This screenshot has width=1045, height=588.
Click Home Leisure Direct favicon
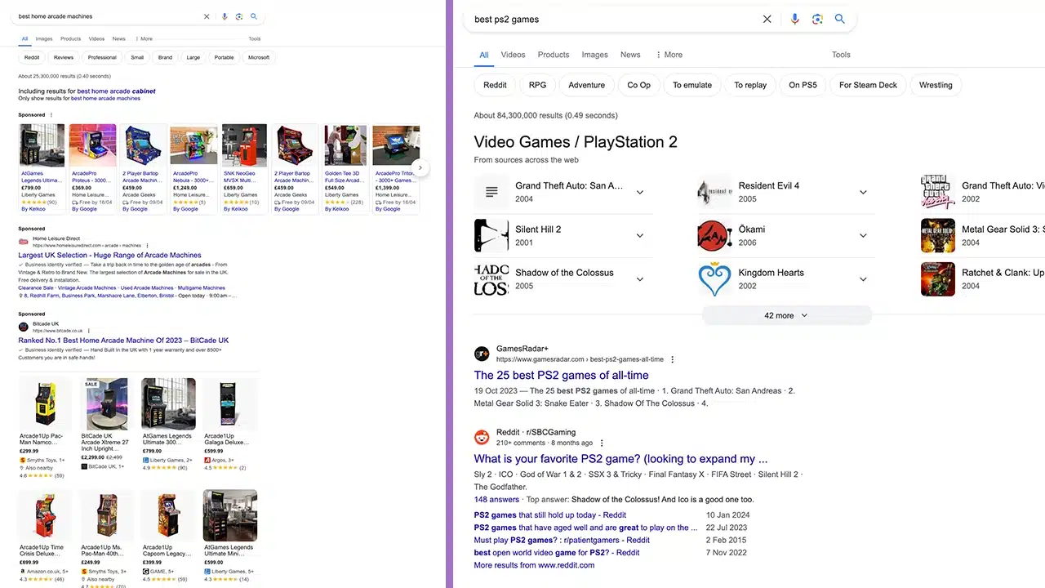pos(23,242)
